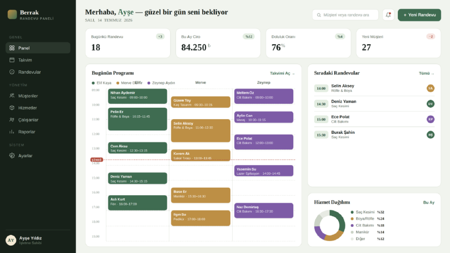Toggle Zeynep Aydın legend filter
This screenshot has height=253, width=450.
[x=161, y=83]
